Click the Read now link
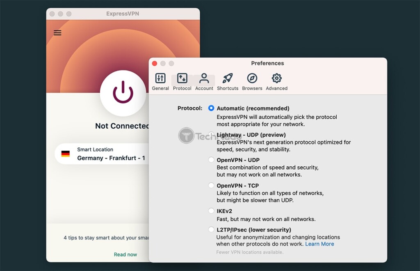Screen dimensions: 420x271 pyautogui.click(x=126, y=255)
